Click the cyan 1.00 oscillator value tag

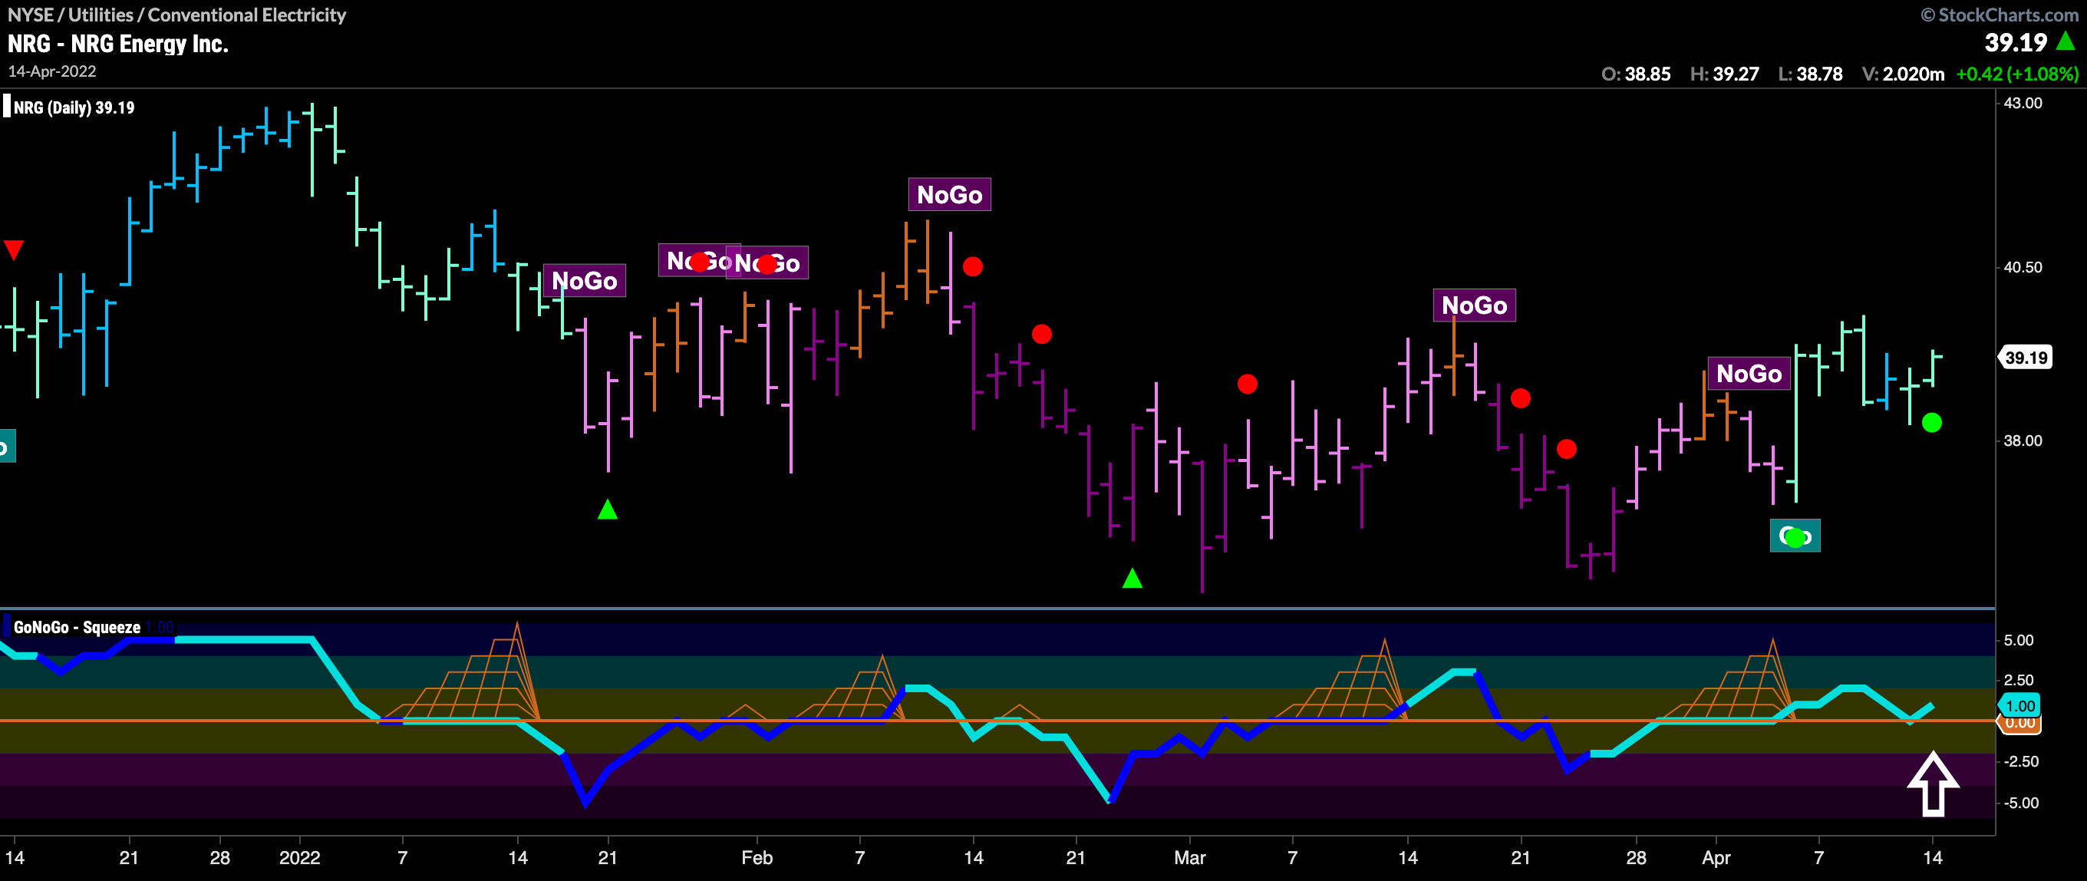(x=2019, y=705)
